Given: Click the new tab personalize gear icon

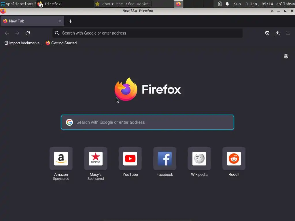Looking at the screenshot, I should (286, 56).
